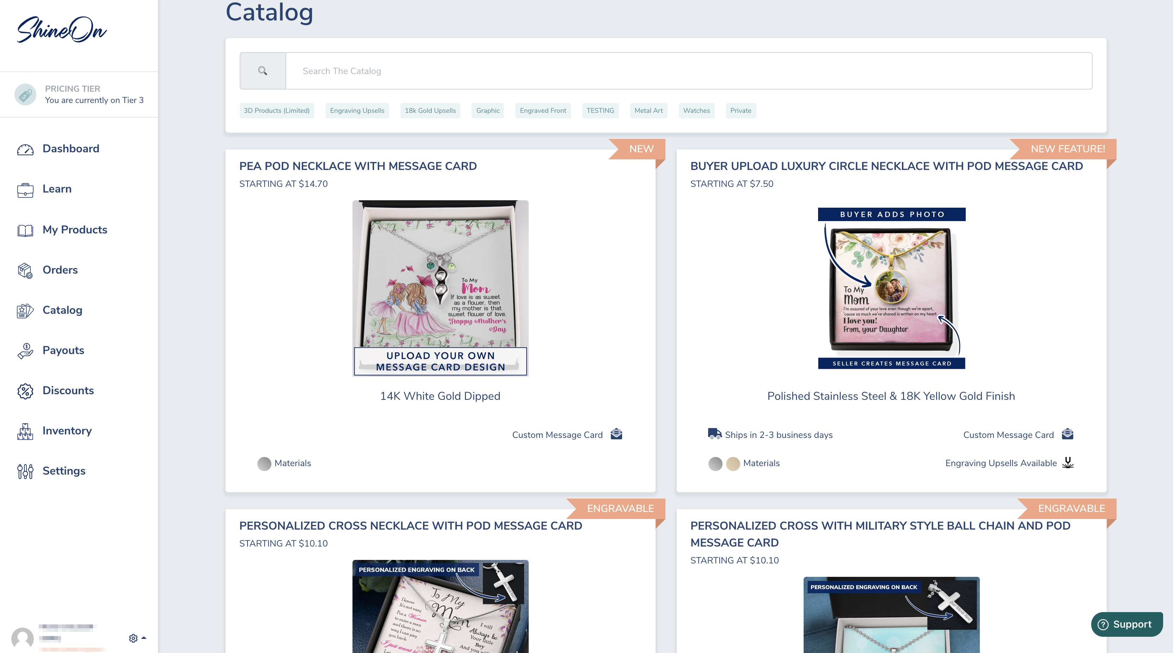1173x653 pixels.
Task: Click the My Products book icon
Action: 25,230
